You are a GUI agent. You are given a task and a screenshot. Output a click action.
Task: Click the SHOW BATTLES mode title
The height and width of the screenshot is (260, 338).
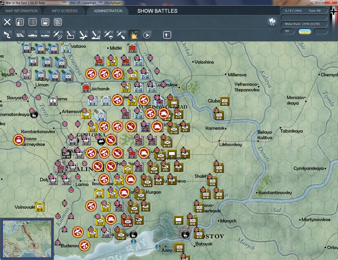click(x=157, y=11)
